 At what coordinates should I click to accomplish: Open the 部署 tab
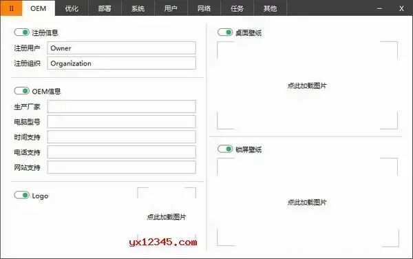tap(105, 8)
